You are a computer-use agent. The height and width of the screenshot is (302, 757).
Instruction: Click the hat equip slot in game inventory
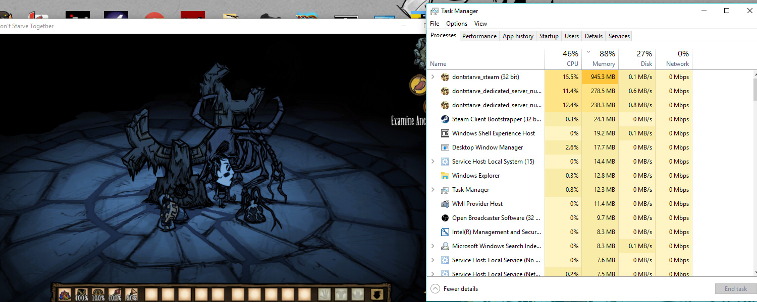click(358, 294)
